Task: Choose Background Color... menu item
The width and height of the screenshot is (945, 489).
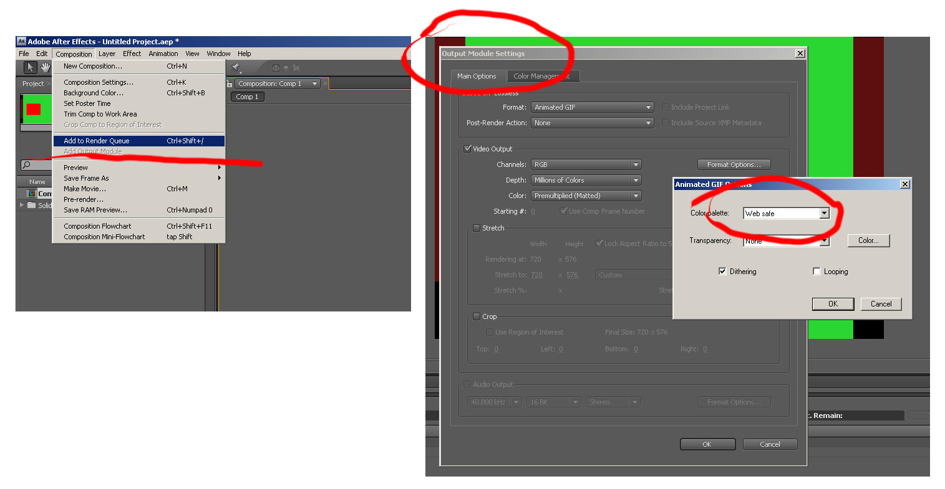Action: pyautogui.click(x=139, y=93)
